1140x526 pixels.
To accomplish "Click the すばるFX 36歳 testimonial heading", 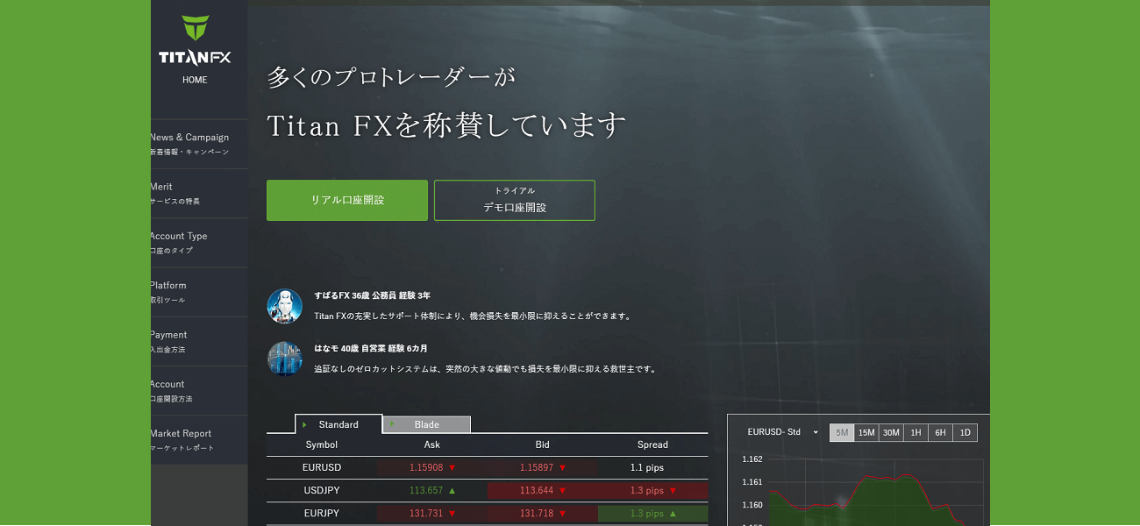I will click(372, 295).
